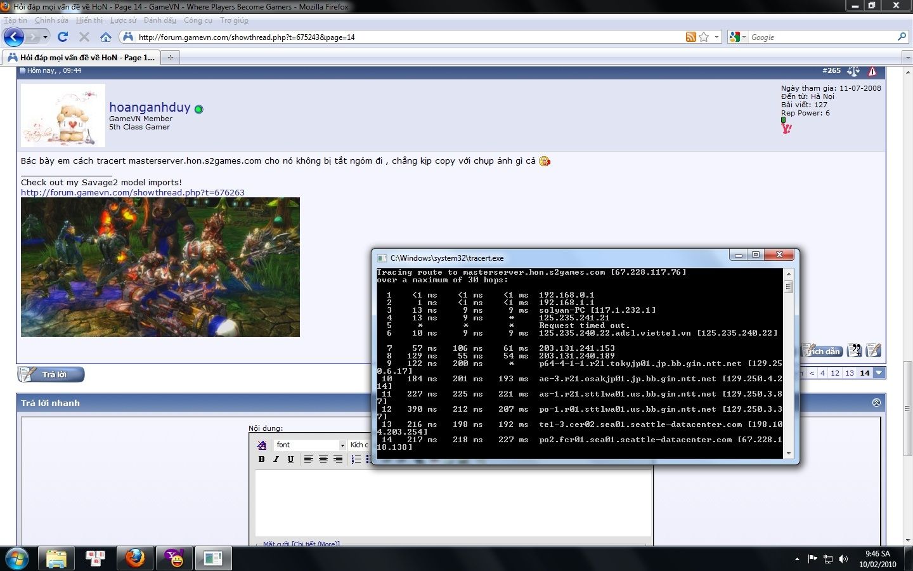The image size is (913, 571).
Task: Open tracert console in the taskbar
Action: tap(214, 559)
